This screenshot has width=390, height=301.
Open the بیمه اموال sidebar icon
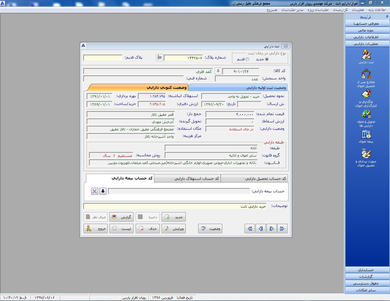[x=366, y=136]
